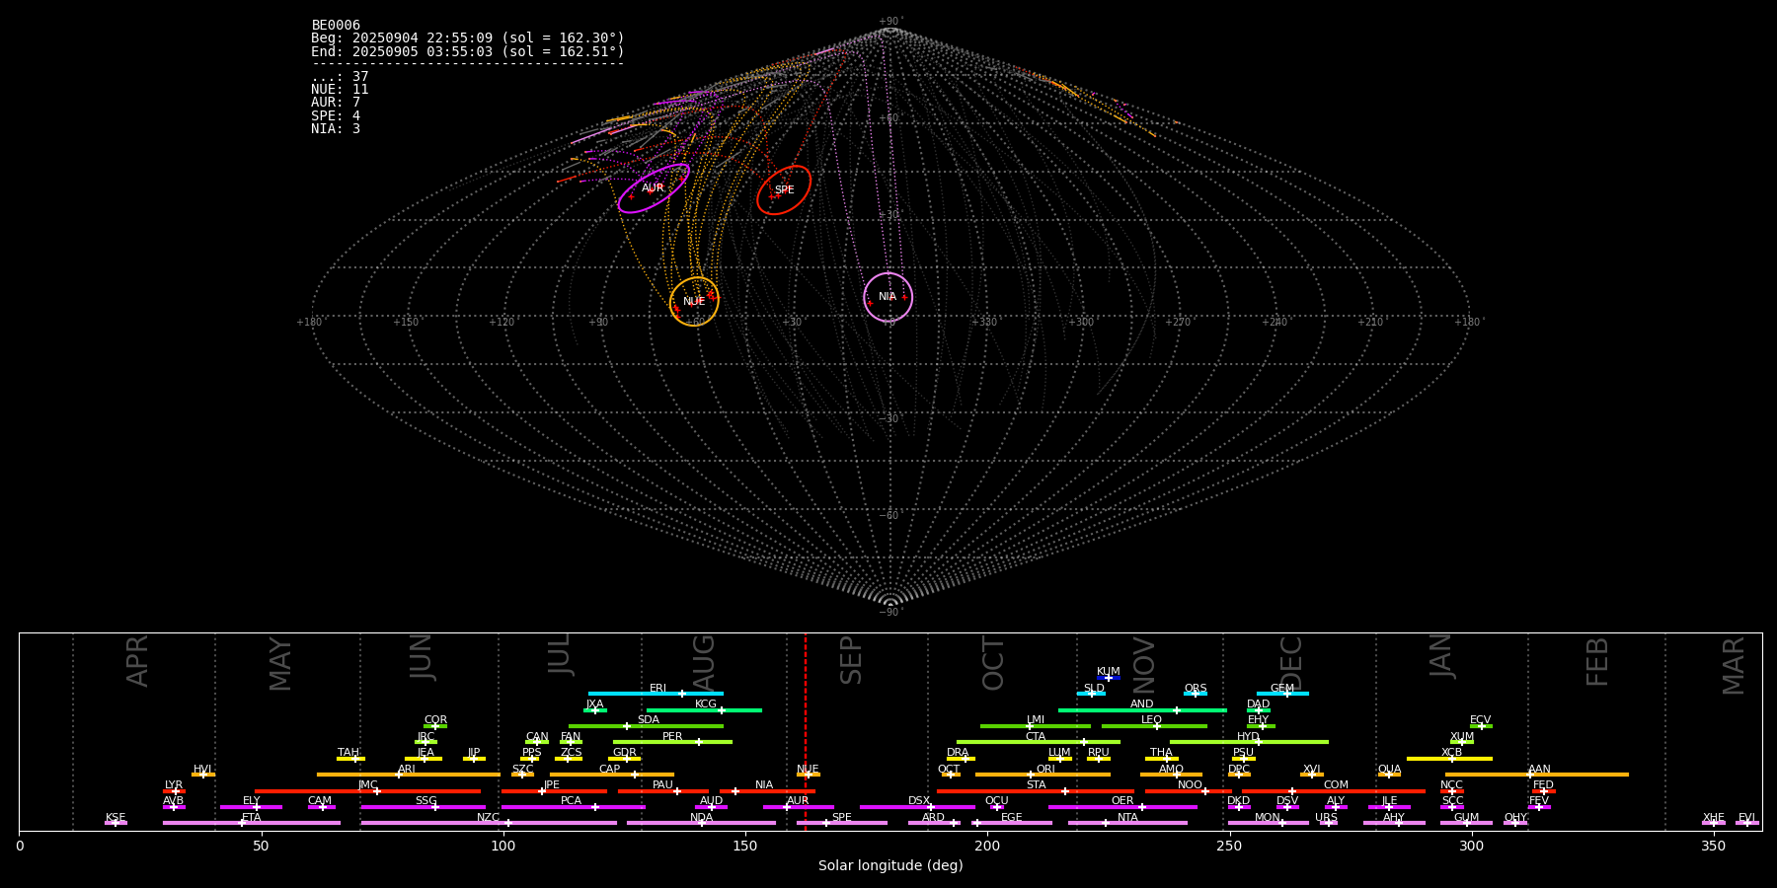Viewport: 1777px width, 888px height.
Task: Select the JMC red shower bar
Action: coord(368,791)
